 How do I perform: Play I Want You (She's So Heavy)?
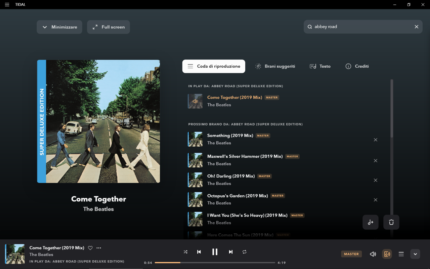click(247, 215)
